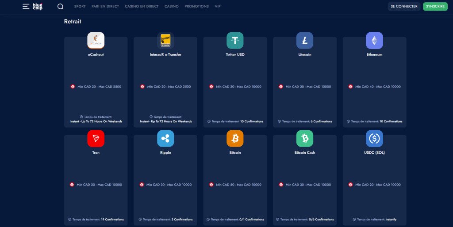Click Interac 'Instant - Up To 72 Hours' text

(x=166, y=121)
